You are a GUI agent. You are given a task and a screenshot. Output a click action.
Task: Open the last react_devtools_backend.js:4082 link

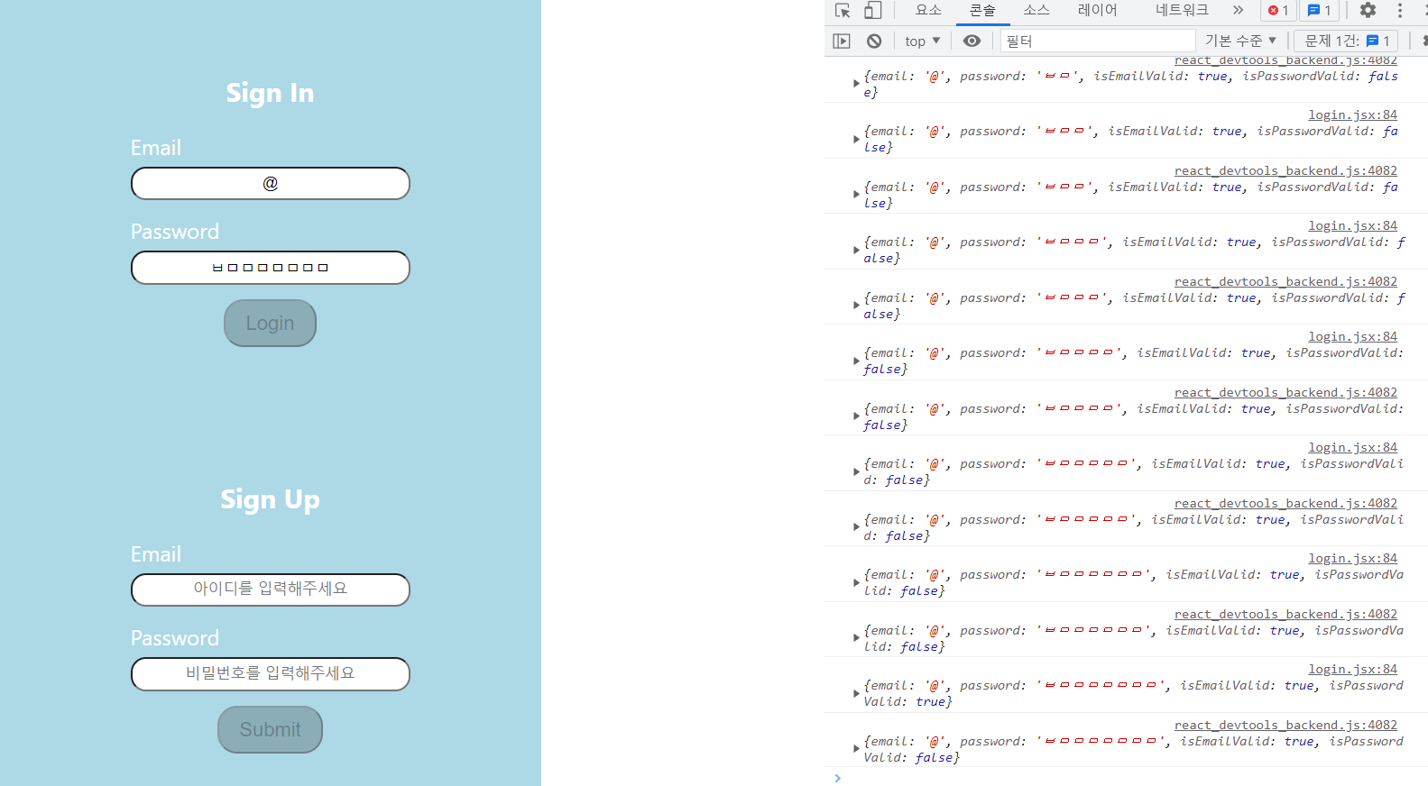[x=1285, y=725]
